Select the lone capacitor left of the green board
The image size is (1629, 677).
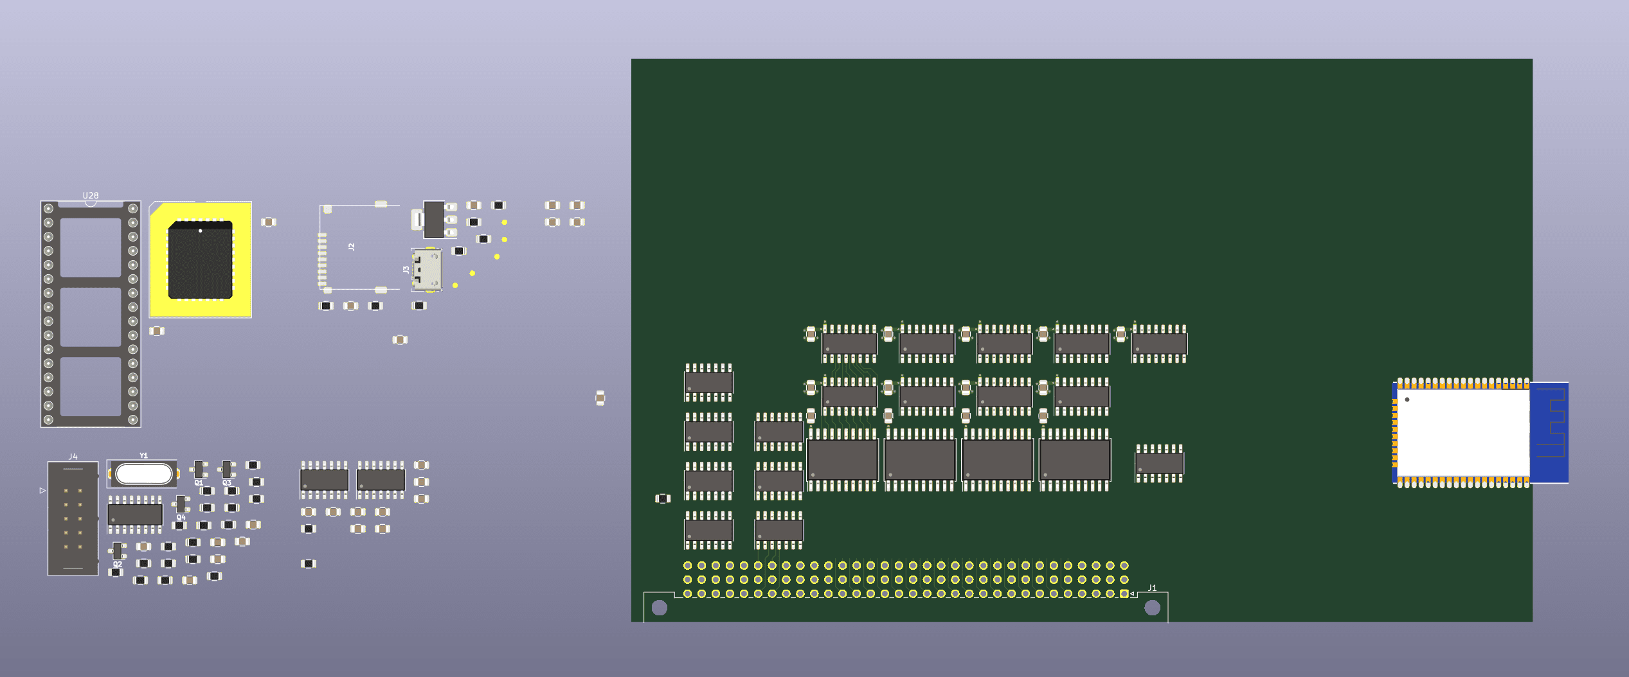pos(600,398)
